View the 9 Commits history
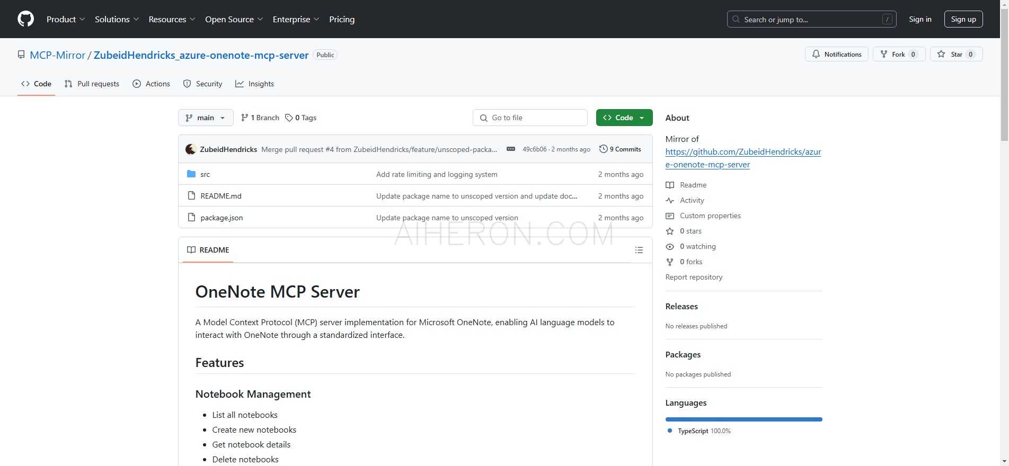Image resolution: width=1009 pixels, height=466 pixels. [620, 149]
